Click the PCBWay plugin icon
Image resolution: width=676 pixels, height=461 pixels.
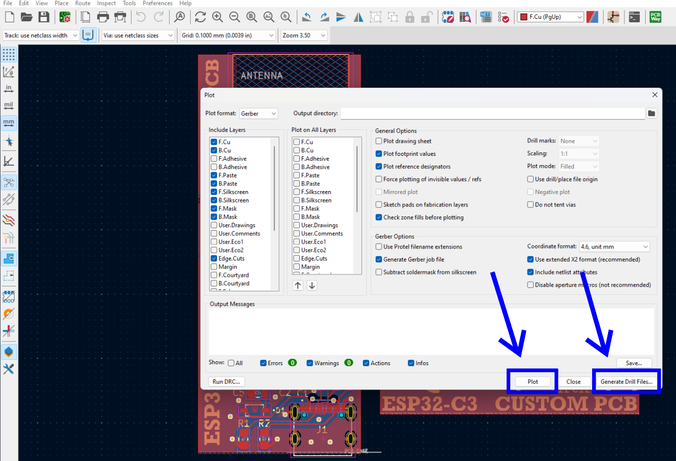pos(656,17)
